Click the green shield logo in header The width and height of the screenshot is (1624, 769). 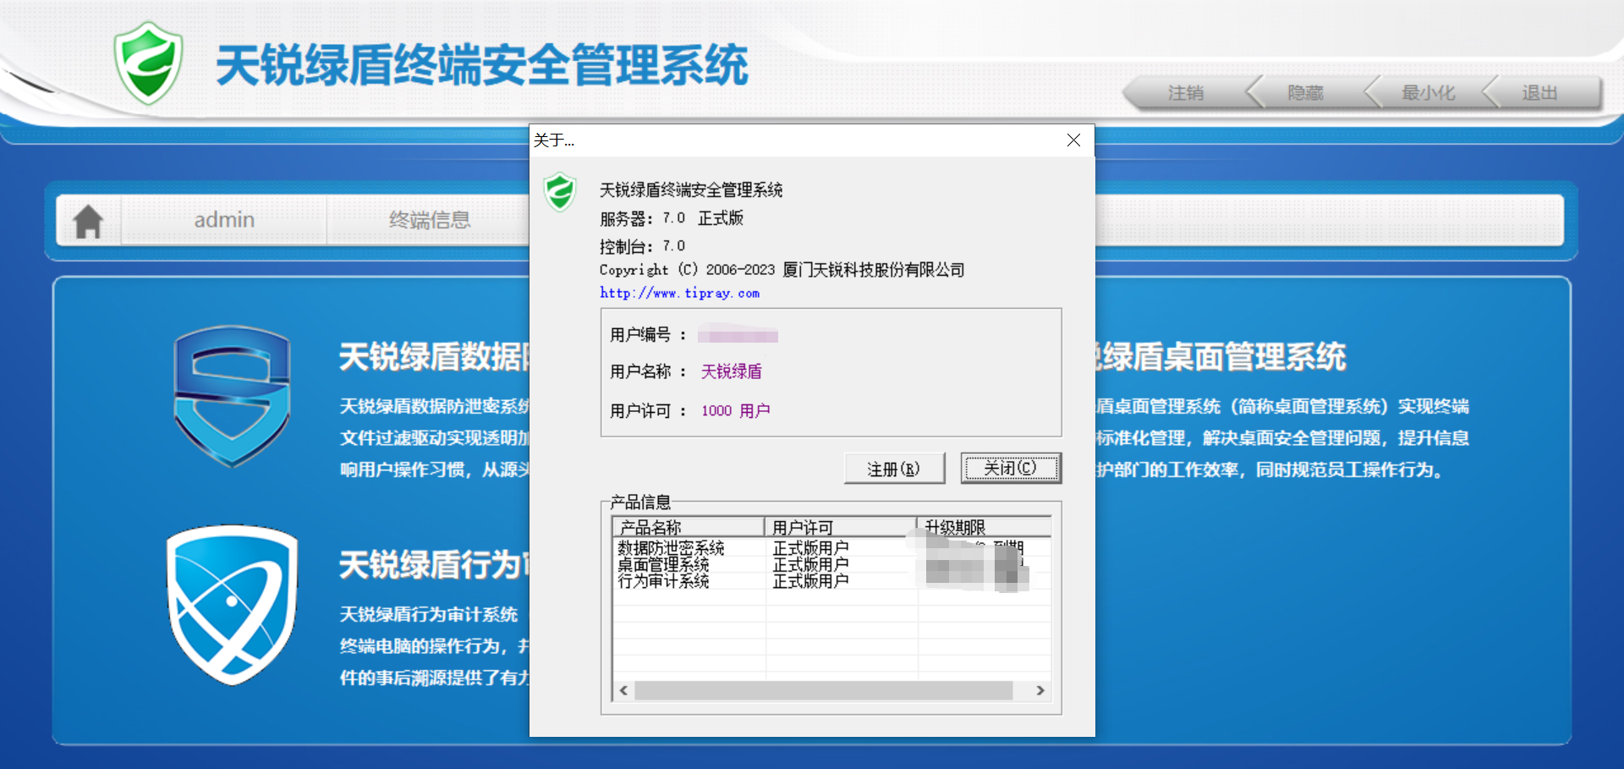[149, 63]
